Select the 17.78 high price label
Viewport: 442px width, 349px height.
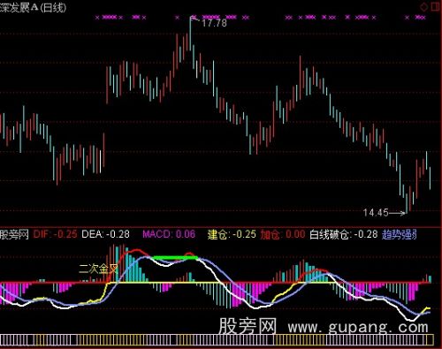tap(214, 23)
